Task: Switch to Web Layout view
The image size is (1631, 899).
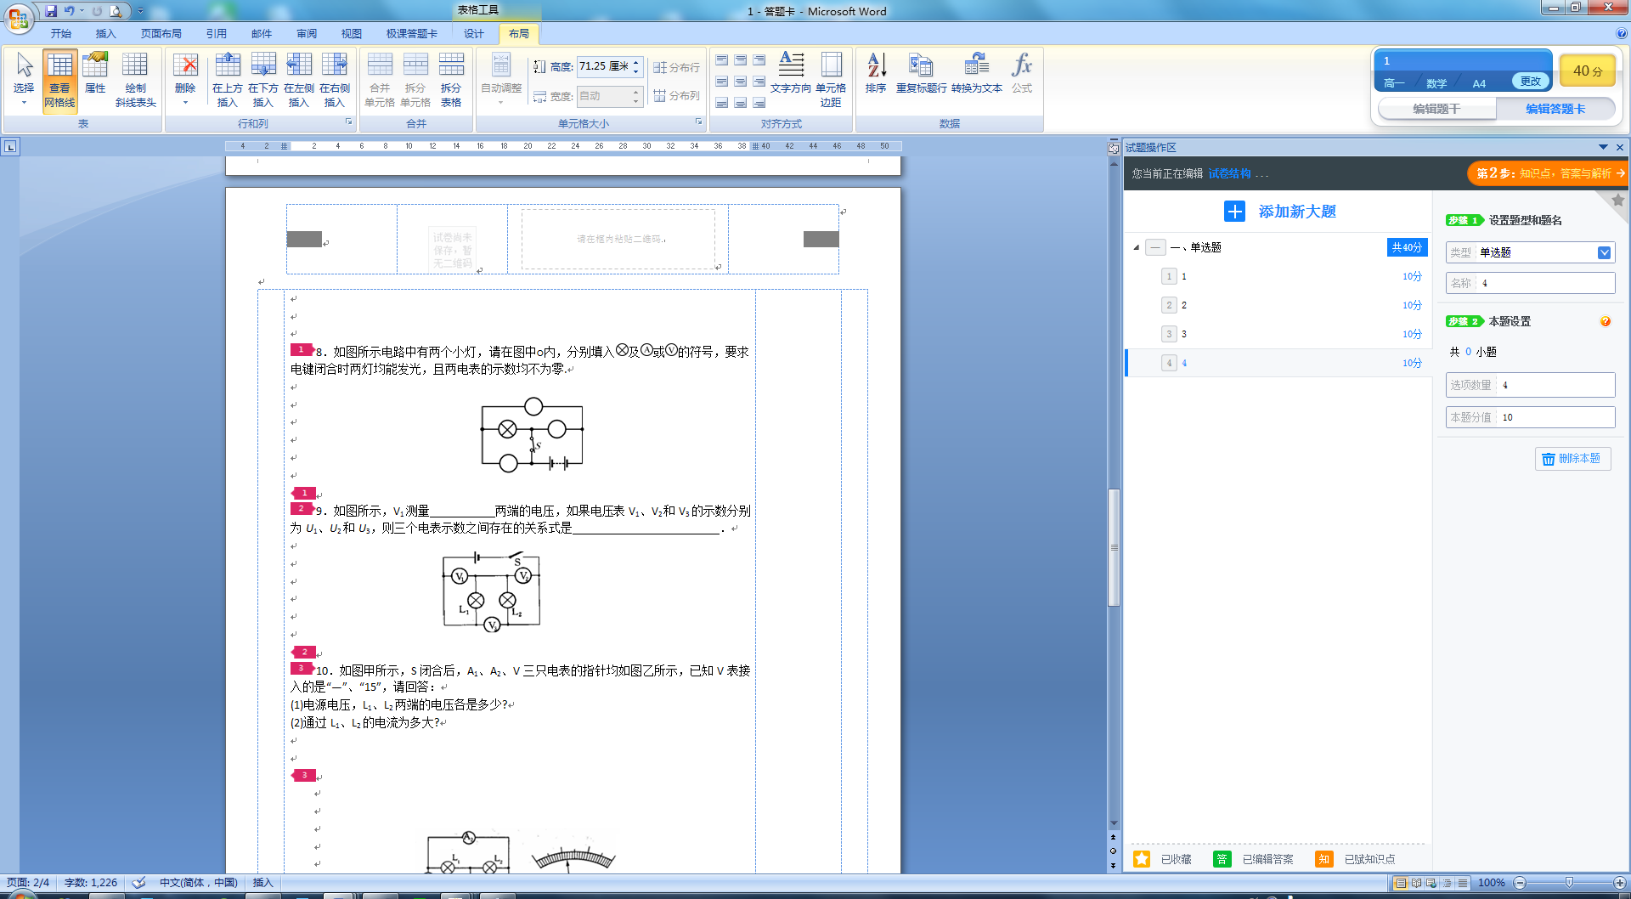Action: 1431,883
